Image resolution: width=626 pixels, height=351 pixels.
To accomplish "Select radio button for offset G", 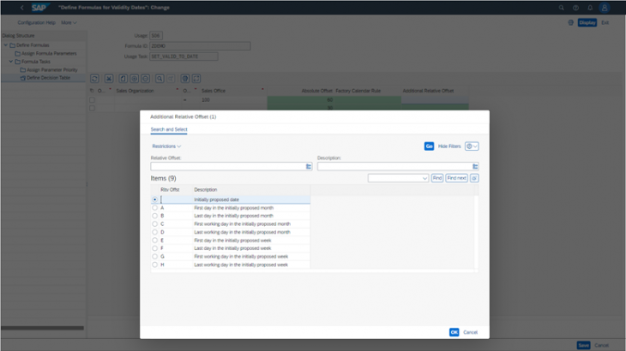I will [155, 257].
